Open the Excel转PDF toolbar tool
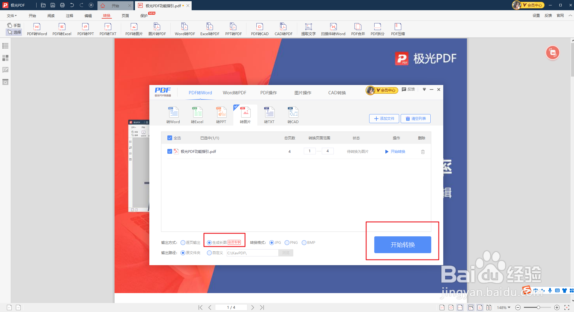574x312 pixels. (x=210, y=29)
